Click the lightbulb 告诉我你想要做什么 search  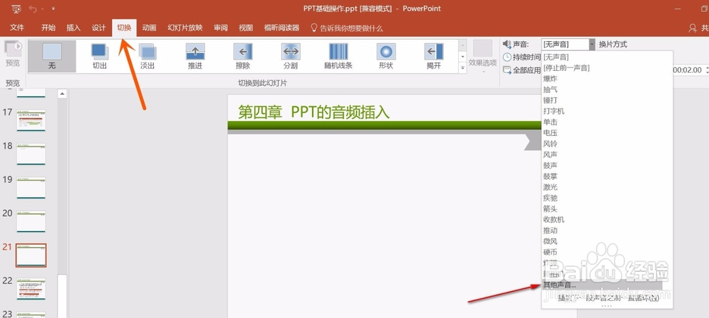[347, 28]
